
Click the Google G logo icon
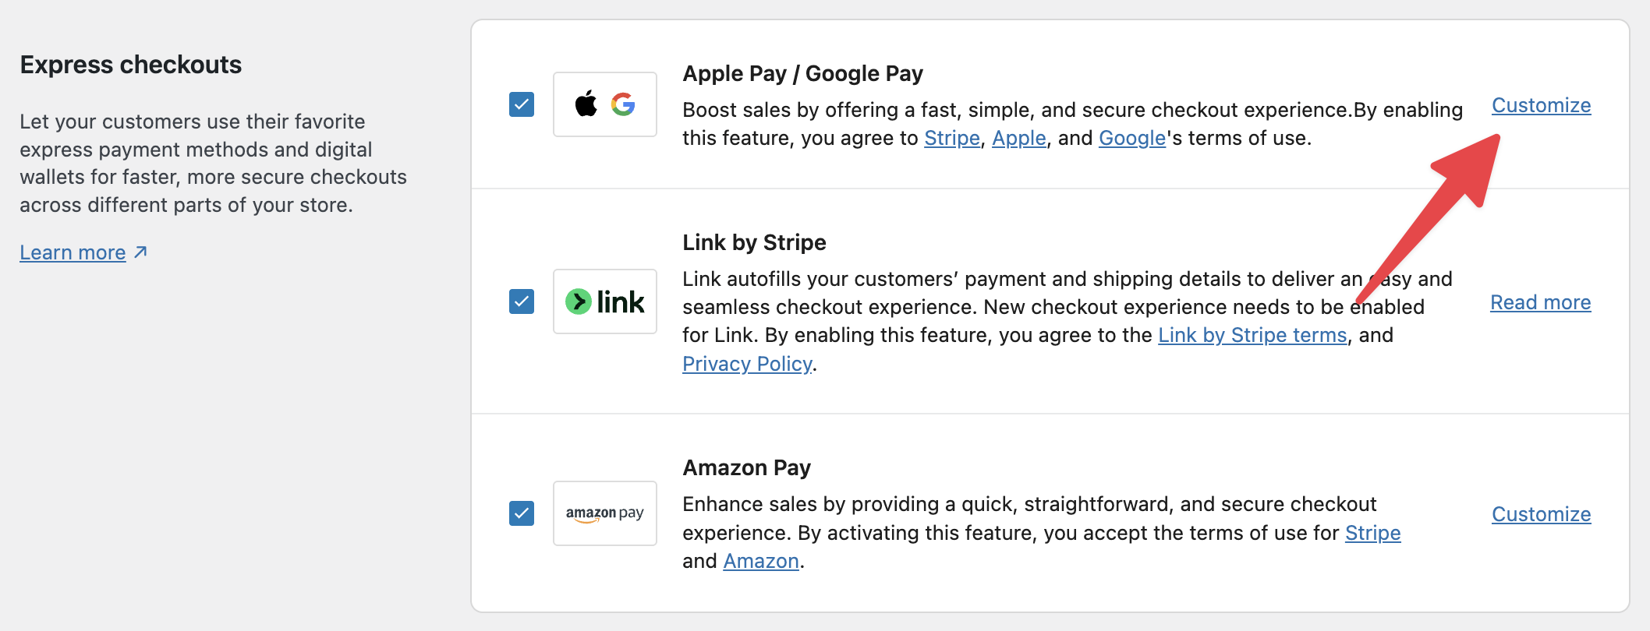pyautogui.click(x=623, y=104)
